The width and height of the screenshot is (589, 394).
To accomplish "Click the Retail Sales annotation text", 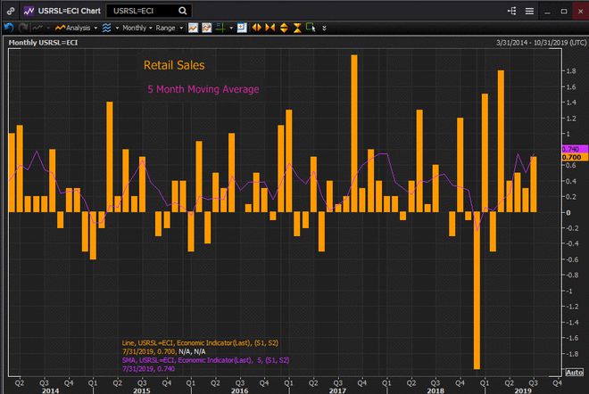I will tap(174, 65).
